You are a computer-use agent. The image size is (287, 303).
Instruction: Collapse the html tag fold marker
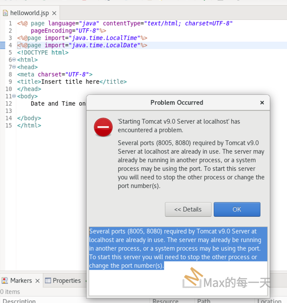(x=14, y=60)
